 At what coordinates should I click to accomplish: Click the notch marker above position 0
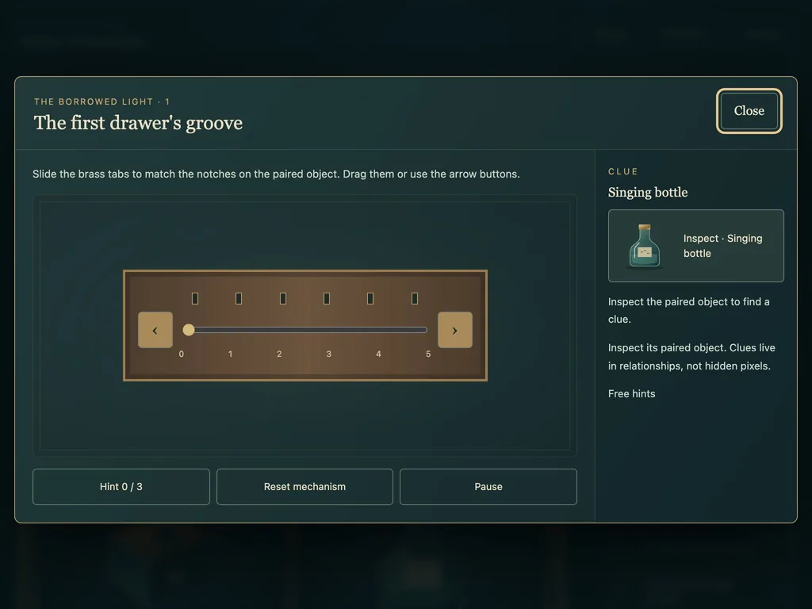point(195,298)
